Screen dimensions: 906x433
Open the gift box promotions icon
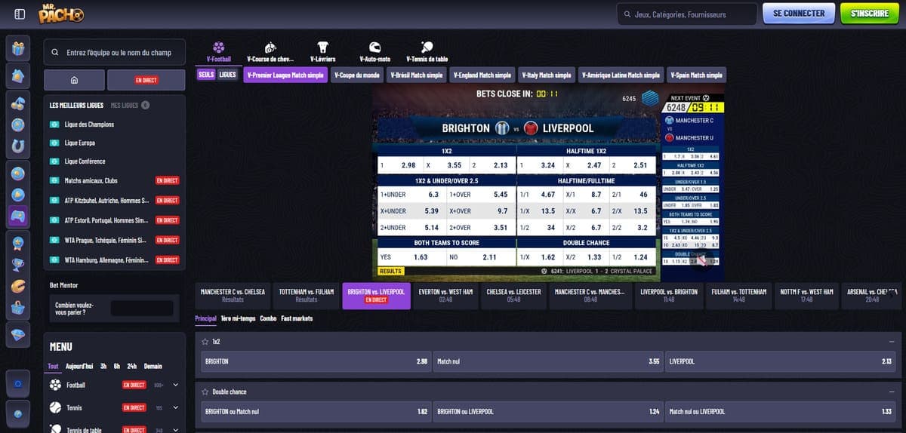(18, 50)
